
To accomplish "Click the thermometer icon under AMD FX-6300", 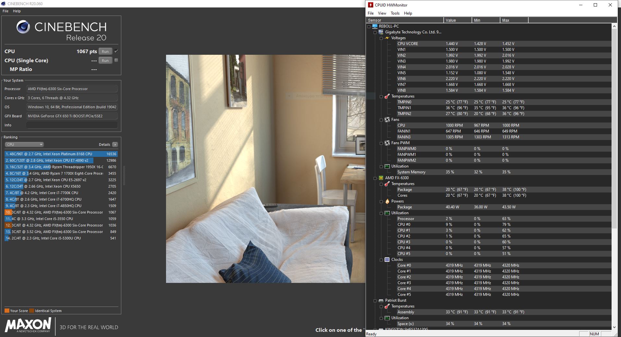I will [387, 184].
